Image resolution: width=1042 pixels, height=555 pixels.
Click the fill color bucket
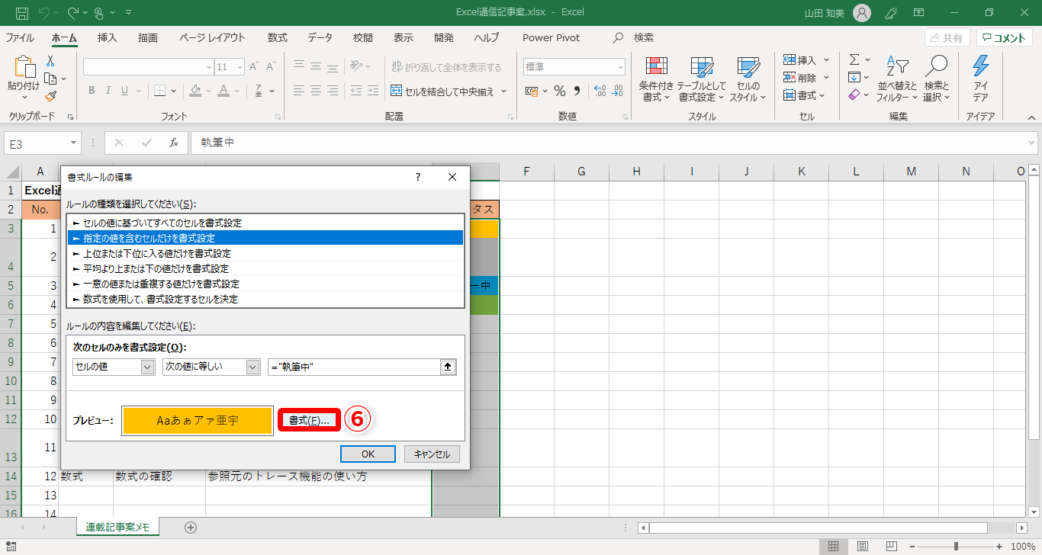195,91
